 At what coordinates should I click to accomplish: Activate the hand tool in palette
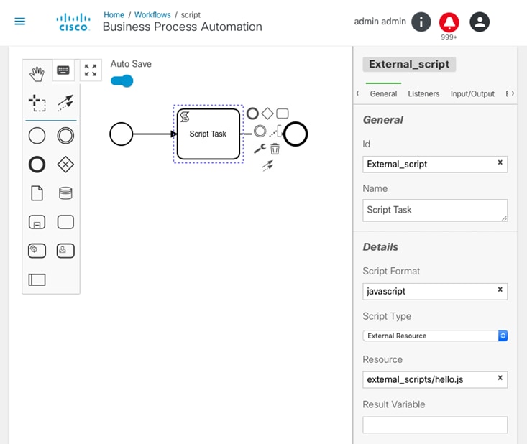(x=37, y=74)
